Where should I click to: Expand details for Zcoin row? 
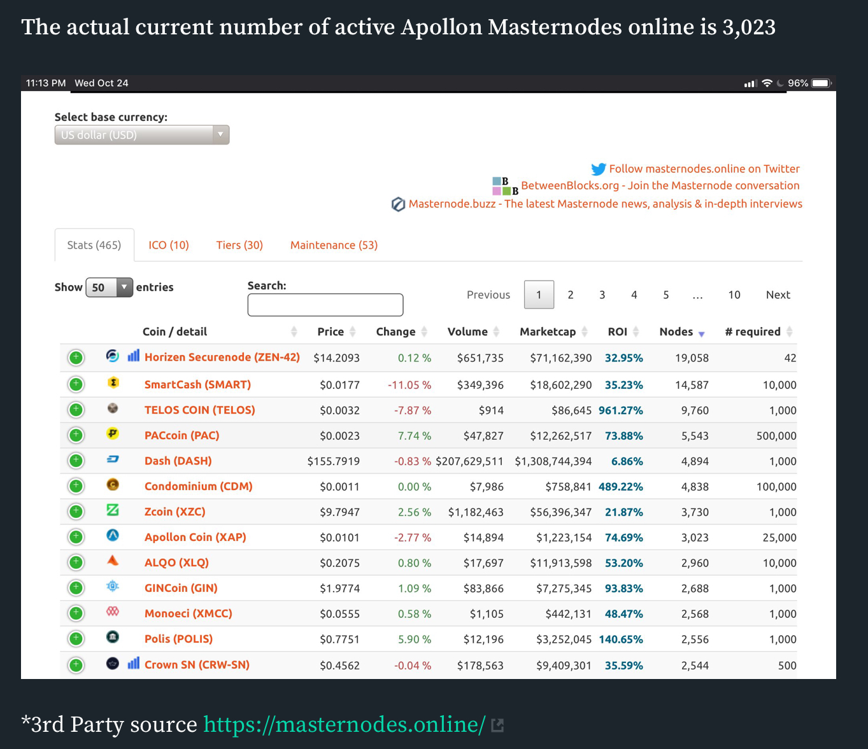click(x=76, y=512)
